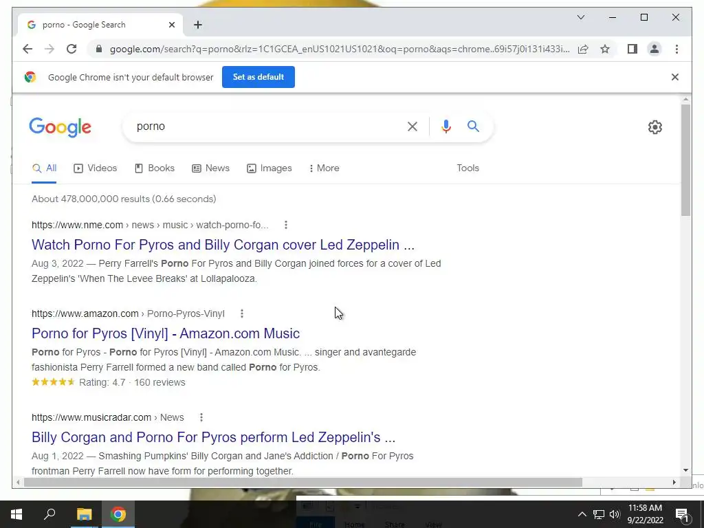This screenshot has height=528, width=704.
Task: Open the tab search chevron
Action: (580, 17)
